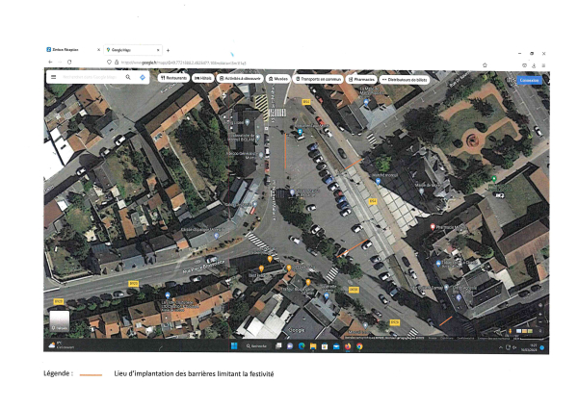Select the Hôtels category chip
The height and width of the screenshot is (408, 578).
pyautogui.click(x=203, y=78)
